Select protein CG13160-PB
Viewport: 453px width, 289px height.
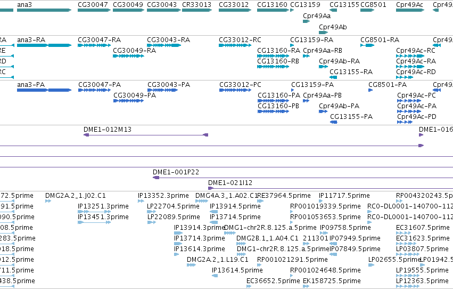(273, 111)
